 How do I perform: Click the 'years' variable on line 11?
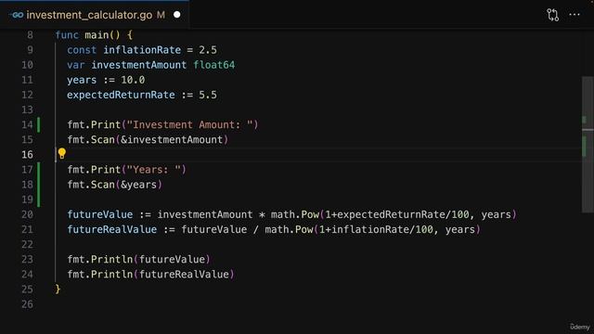[x=82, y=80]
